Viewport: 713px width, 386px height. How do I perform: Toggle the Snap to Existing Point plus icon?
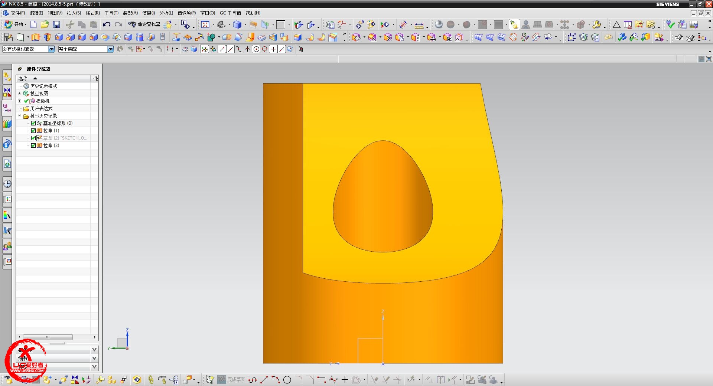(273, 49)
